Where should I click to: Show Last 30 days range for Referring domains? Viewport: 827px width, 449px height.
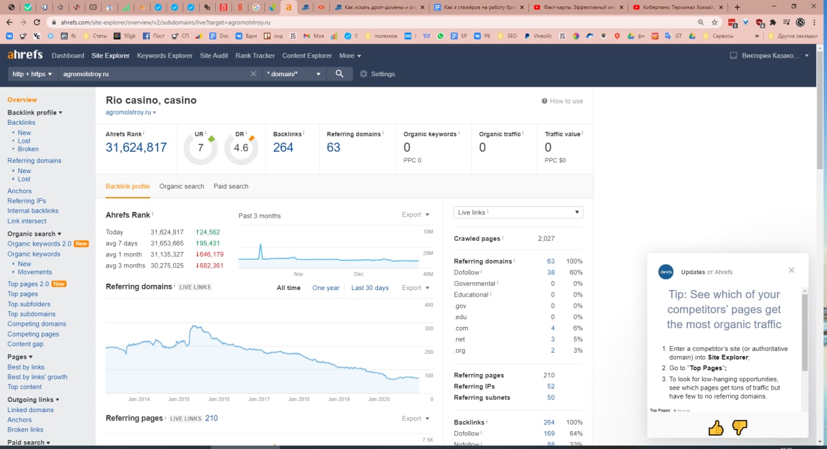(370, 287)
